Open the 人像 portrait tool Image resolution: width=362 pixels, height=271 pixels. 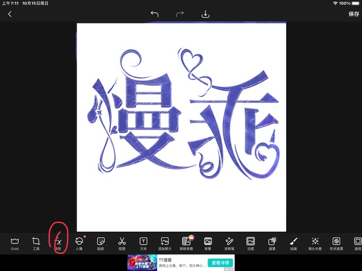[79, 242]
